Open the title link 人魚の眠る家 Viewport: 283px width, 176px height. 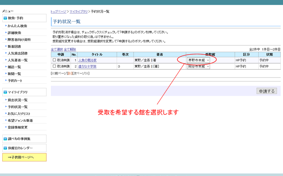pyautogui.click(x=88, y=60)
